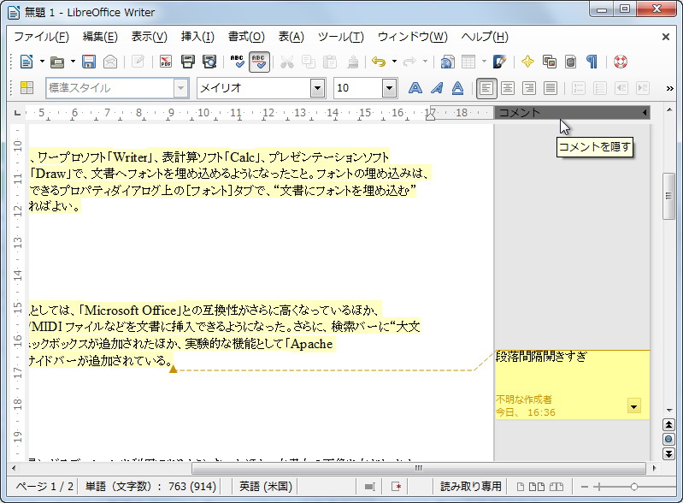The image size is (683, 503).
Task: Print the document with printer icon
Action: click(x=188, y=62)
